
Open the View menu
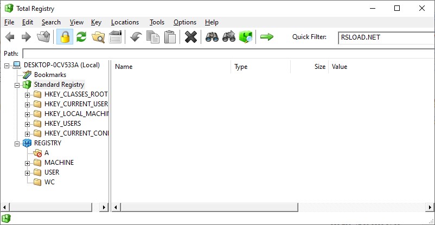(x=76, y=22)
